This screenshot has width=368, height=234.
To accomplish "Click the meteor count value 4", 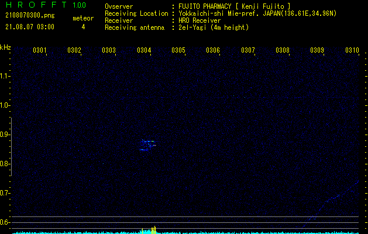I will point(83,27).
